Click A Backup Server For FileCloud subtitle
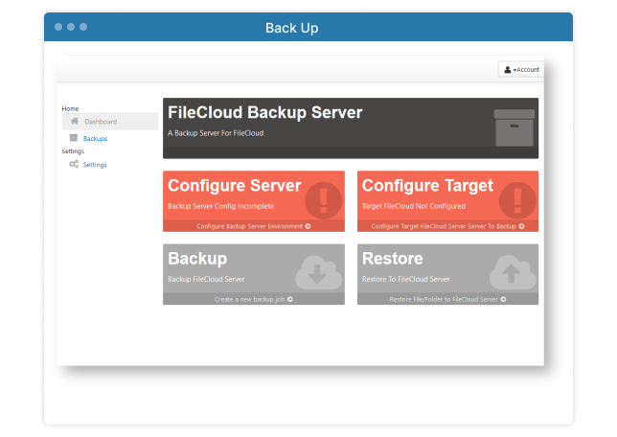 (216, 133)
